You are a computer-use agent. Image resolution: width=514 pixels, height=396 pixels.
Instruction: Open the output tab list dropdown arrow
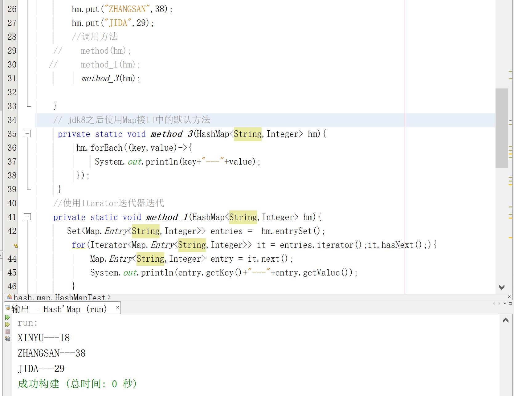coord(505,304)
